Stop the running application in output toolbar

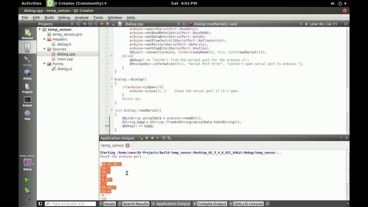tap(164, 138)
